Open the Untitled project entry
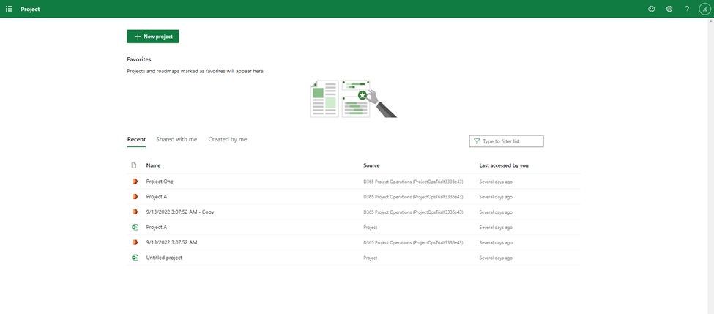 pyautogui.click(x=164, y=258)
